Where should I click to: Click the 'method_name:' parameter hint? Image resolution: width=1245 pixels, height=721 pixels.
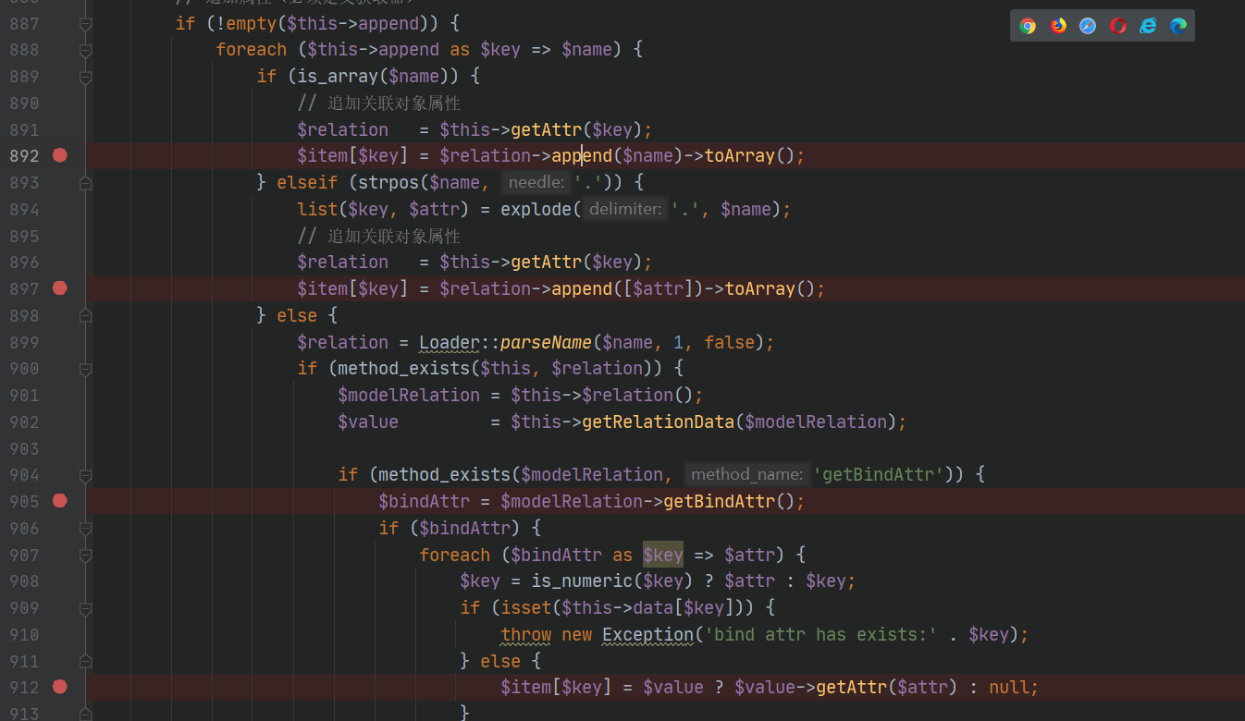747,475
